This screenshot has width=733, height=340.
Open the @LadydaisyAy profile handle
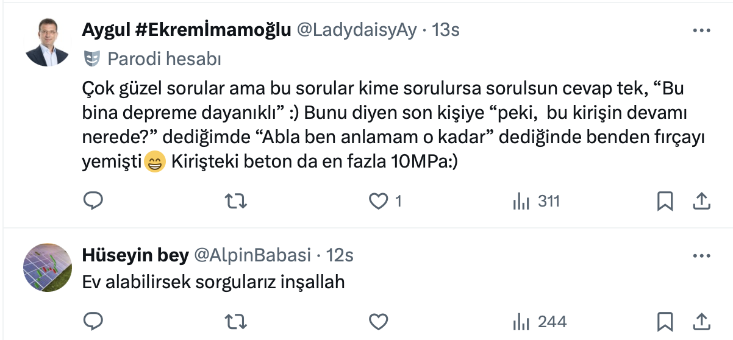(x=357, y=30)
